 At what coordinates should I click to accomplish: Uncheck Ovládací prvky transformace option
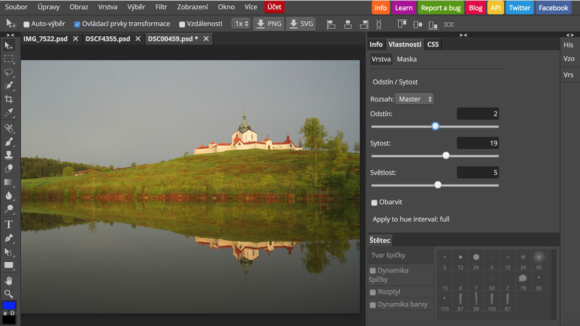click(77, 24)
